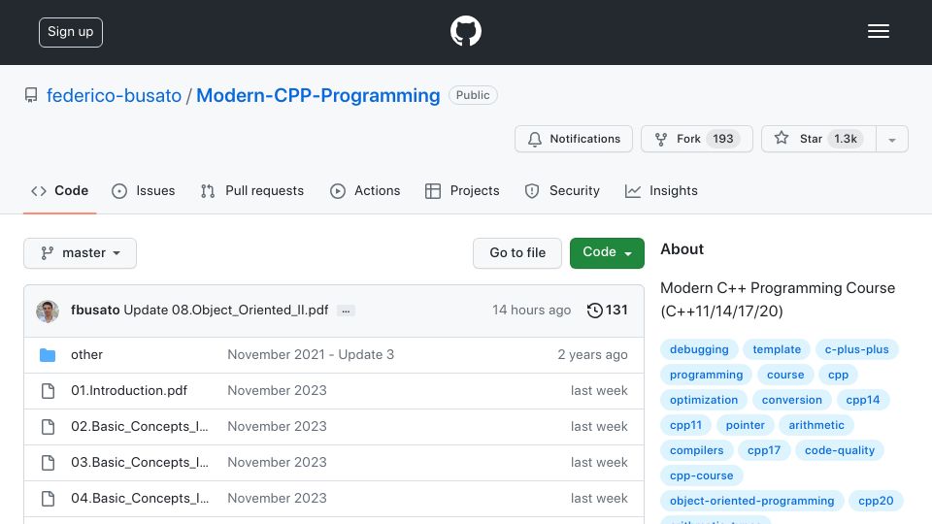Open 04.Basic_Concepts file link

pyautogui.click(x=140, y=499)
